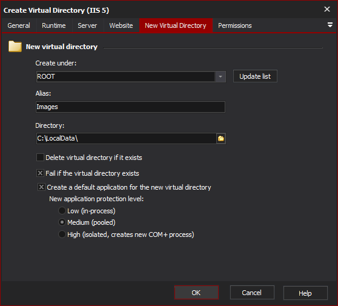
Task: Click the Cancel button
Action: click(252, 293)
